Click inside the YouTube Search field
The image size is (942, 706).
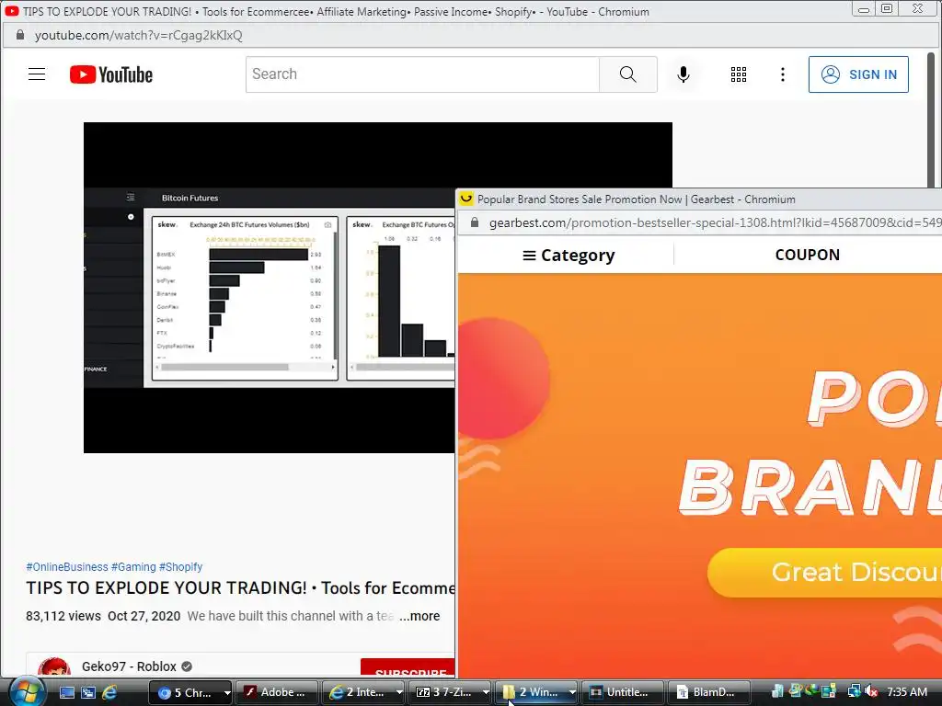[x=422, y=74]
